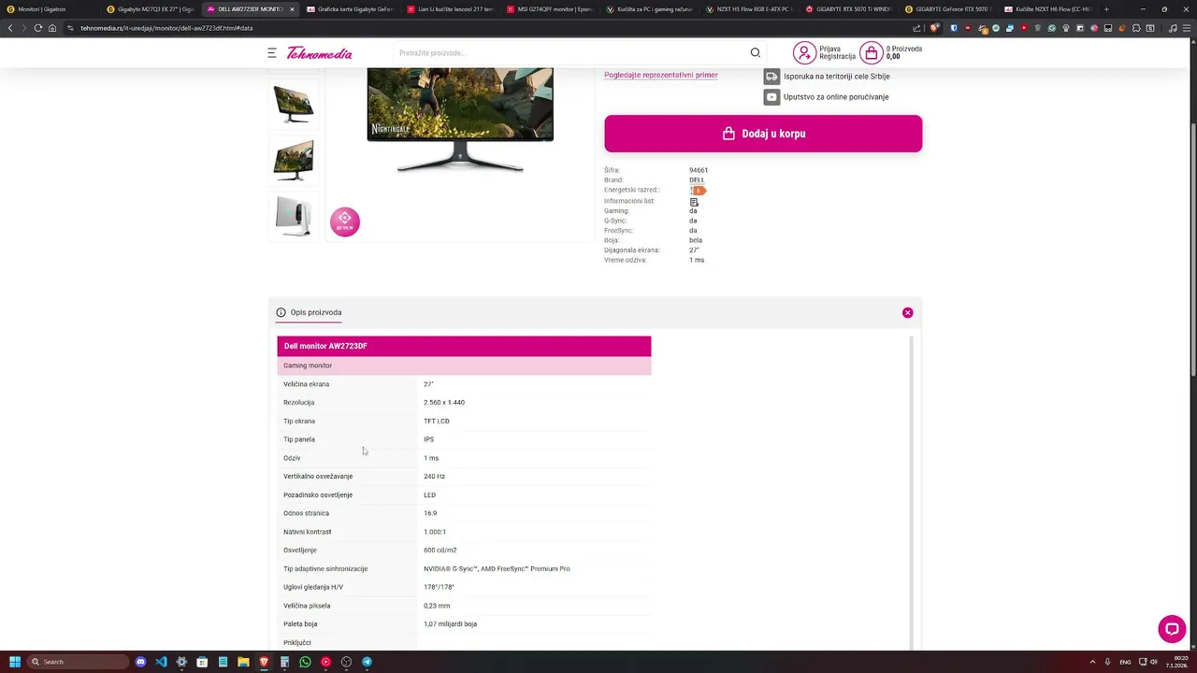Click NVIDIA G-Sync FreeSync Premium Pro text
The image size is (1197, 673).
coord(497,568)
